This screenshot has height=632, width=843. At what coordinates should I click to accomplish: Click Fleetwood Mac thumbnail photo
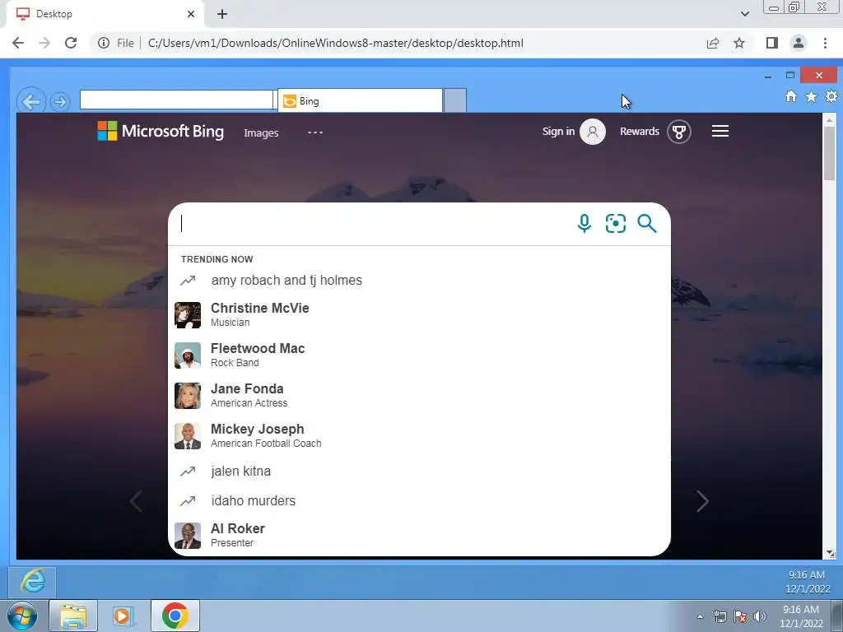188,355
